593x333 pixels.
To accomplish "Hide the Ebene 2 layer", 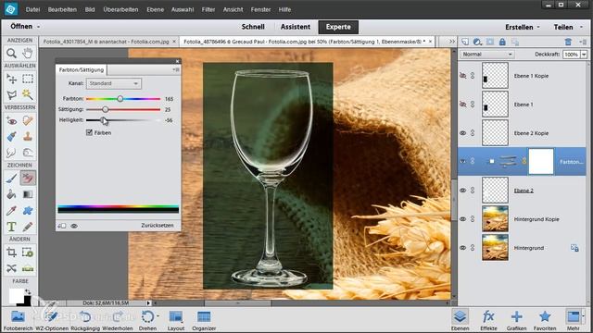I will pos(463,191).
